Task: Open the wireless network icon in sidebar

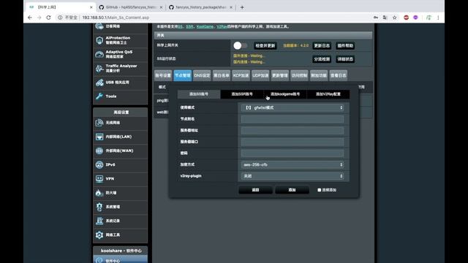Action: [99, 123]
